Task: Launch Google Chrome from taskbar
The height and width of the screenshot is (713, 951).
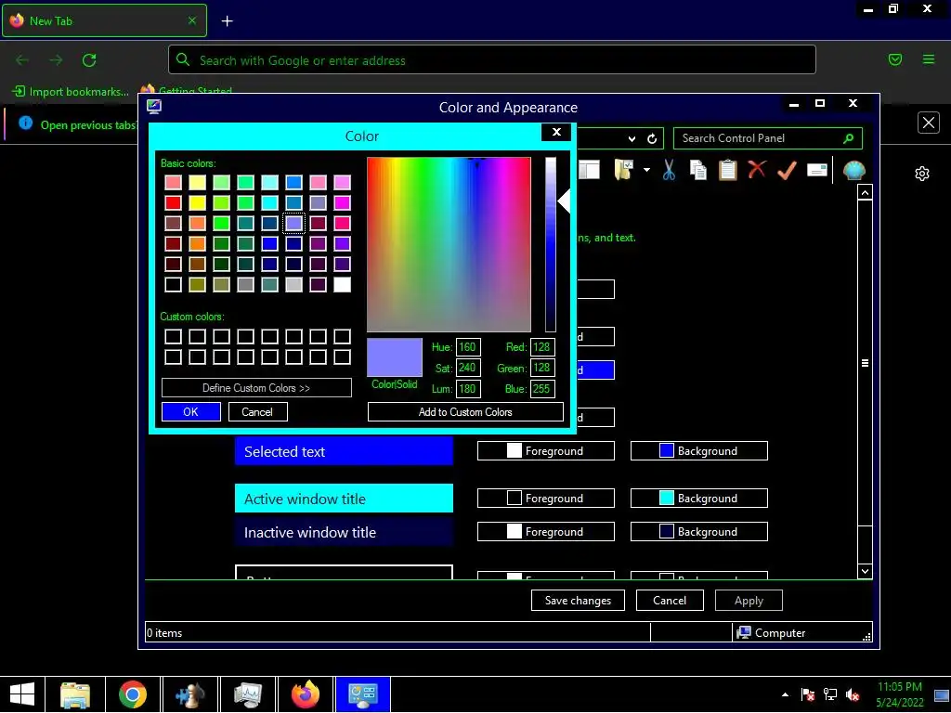Action: tap(133, 694)
